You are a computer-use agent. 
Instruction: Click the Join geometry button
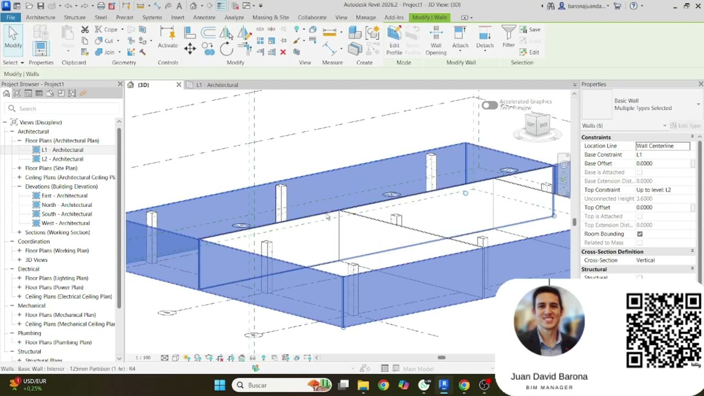pyautogui.click(x=105, y=52)
